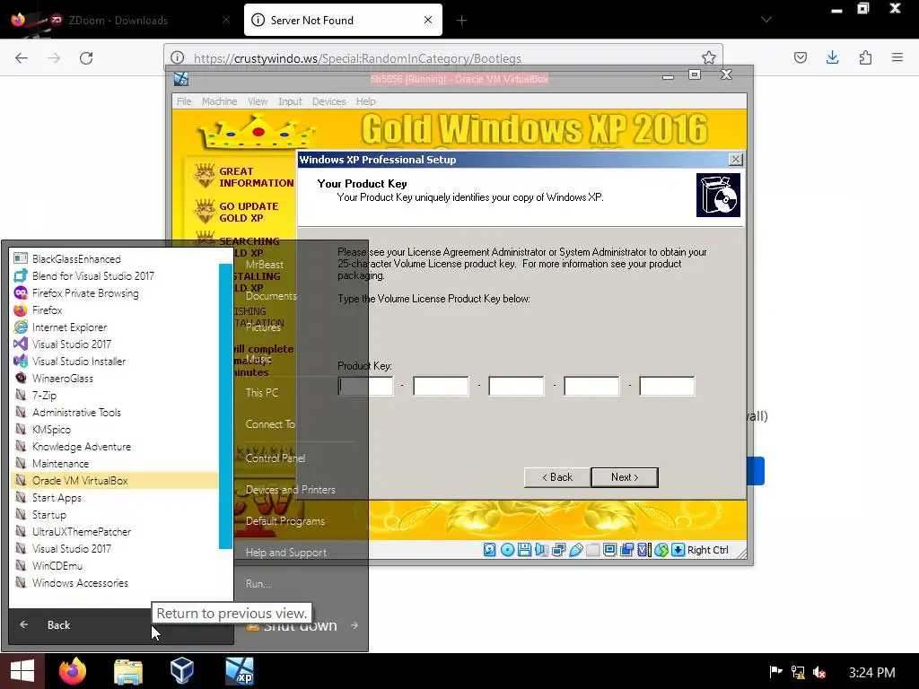The image size is (919, 689).
Task: Click the programs list vertical scrollbar
Action: 225,406
